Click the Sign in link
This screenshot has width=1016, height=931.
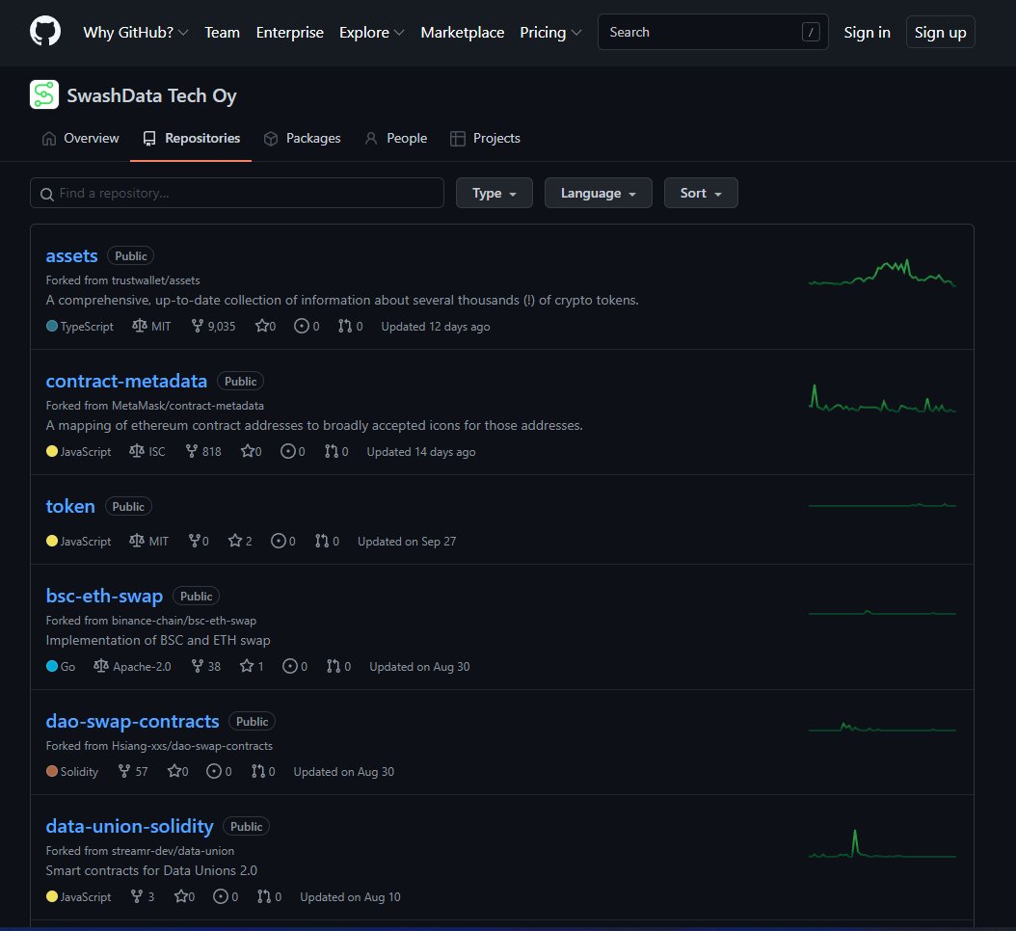(x=867, y=33)
